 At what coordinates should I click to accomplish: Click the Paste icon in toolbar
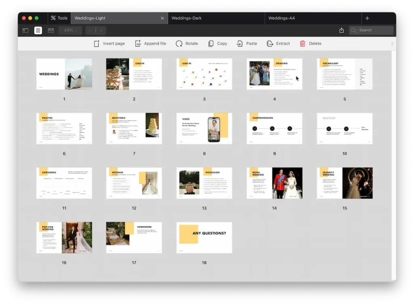[x=240, y=44]
